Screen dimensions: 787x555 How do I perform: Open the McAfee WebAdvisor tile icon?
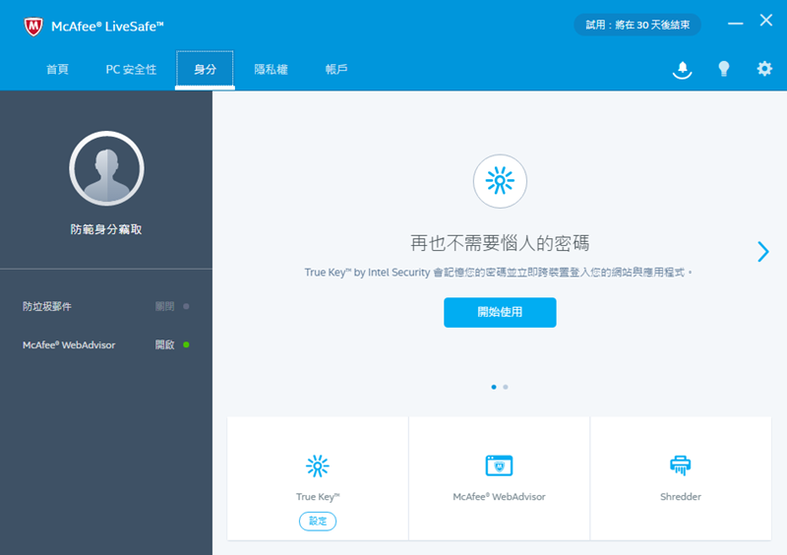(x=499, y=465)
